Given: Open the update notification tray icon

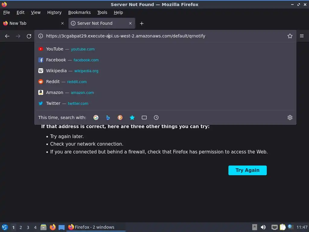Looking at the screenshot, I should coord(290,227).
